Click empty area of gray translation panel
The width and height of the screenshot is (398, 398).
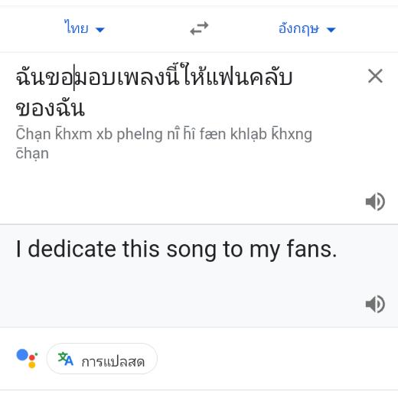(178, 296)
